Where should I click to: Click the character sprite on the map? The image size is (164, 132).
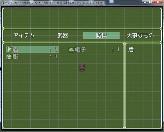82,67
